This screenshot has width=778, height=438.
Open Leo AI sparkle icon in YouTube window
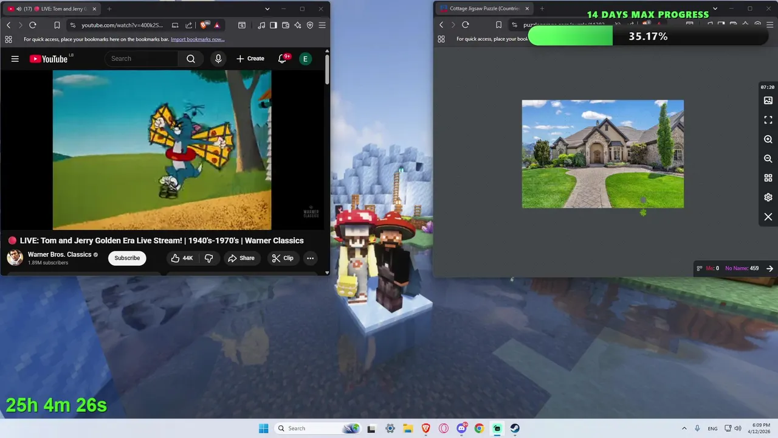pos(298,25)
